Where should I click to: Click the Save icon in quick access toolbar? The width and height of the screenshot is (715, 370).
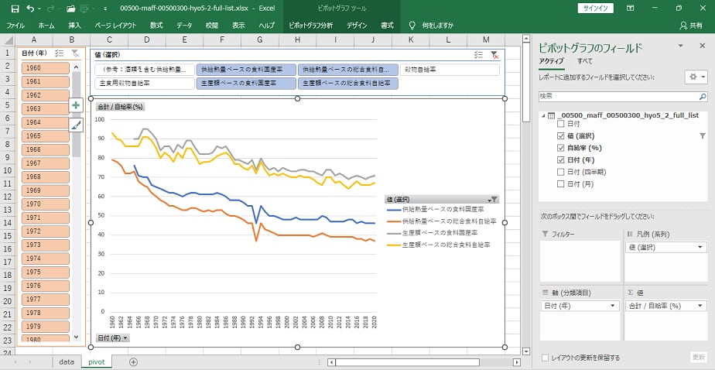[10, 8]
